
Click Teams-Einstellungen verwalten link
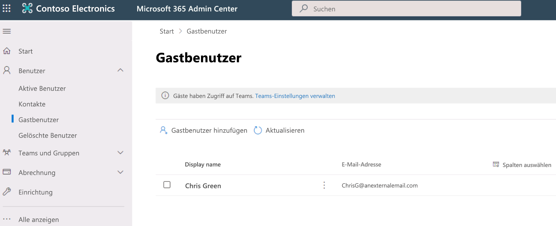[x=295, y=96]
